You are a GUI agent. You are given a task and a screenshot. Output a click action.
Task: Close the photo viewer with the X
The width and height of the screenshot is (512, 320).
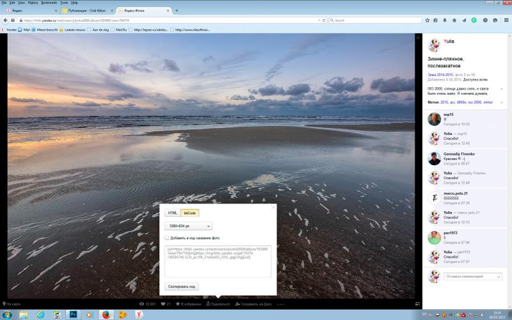click(x=418, y=38)
